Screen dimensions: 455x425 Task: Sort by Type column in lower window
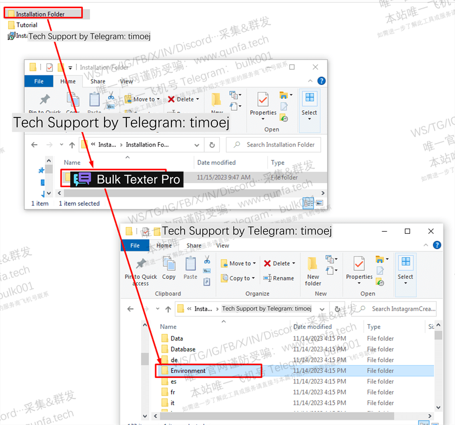tap(374, 326)
